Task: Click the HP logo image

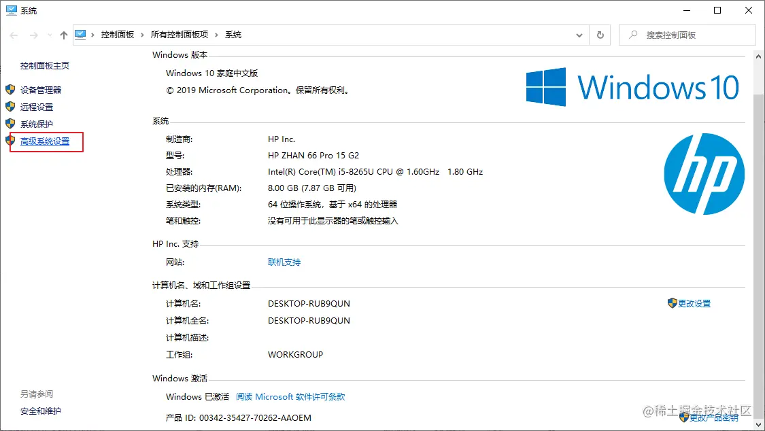Action: point(704,174)
